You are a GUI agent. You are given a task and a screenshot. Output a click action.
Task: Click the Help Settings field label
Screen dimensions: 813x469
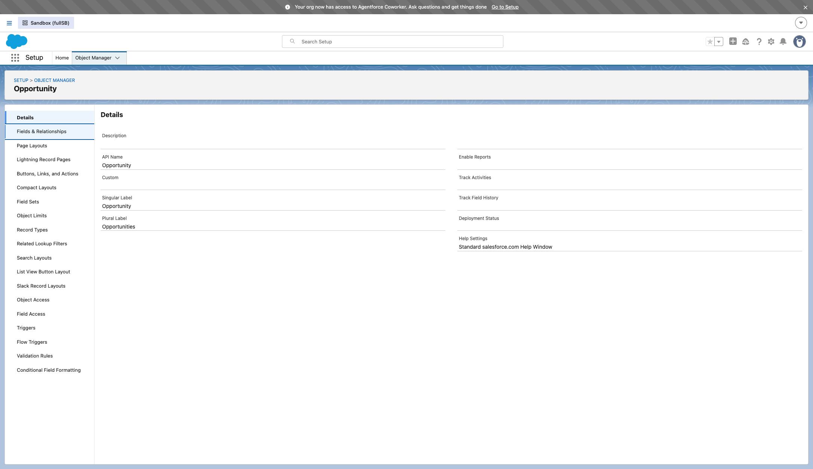(473, 239)
